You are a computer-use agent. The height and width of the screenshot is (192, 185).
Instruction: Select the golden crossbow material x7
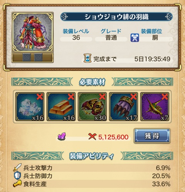[155, 107]
